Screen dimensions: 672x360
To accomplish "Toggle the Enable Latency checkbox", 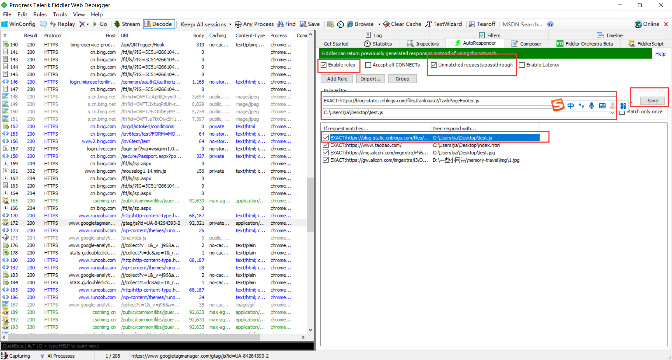I will pyautogui.click(x=522, y=65).
